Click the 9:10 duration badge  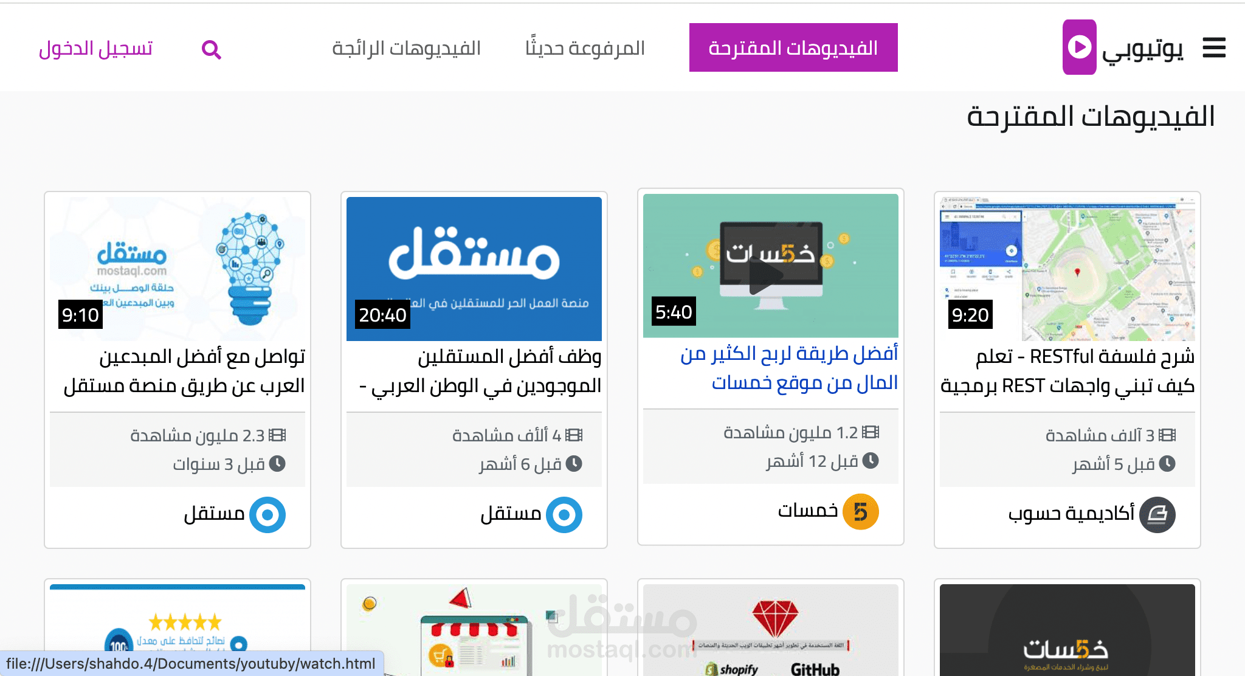click(x=80, y=314)
